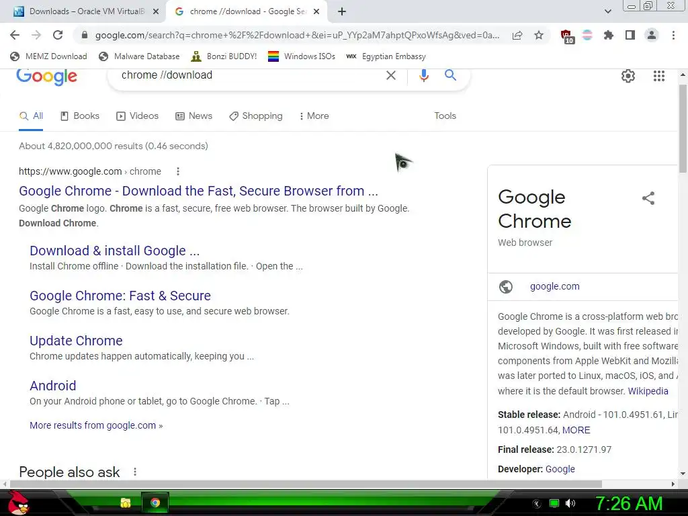Screen dimensions: 688x516
Task: Click the globe icon beside google.com
Action: coord(506,286)
